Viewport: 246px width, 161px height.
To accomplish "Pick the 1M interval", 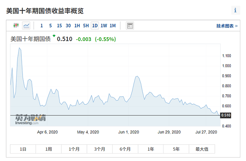I will coord(113,25).
